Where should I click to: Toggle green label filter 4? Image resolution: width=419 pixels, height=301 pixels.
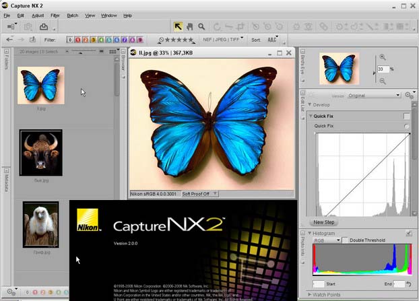pos(101,40)
